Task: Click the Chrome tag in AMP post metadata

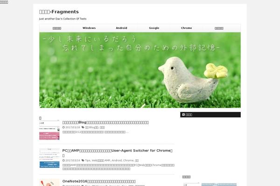Action: click(128, 160)
